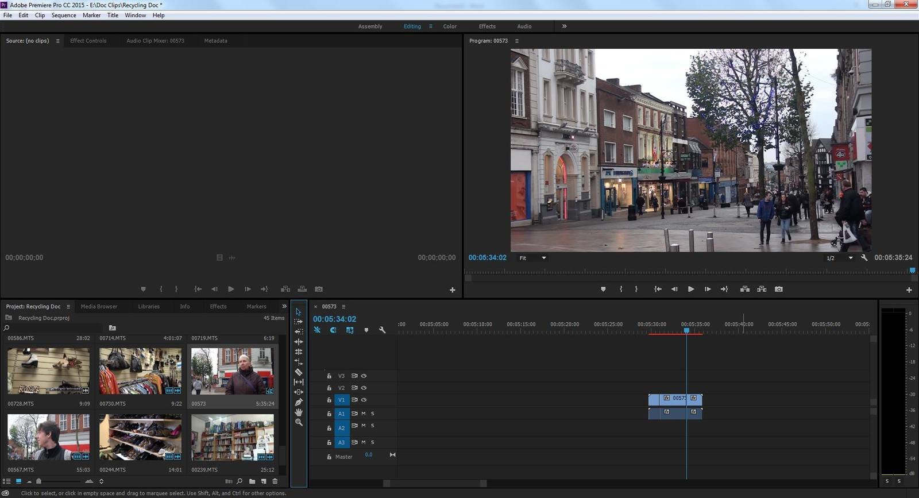Viewport: 919px width, 498px height.
Task: Hide track V2 using its eye icon
Action: [x=364, y=388]
